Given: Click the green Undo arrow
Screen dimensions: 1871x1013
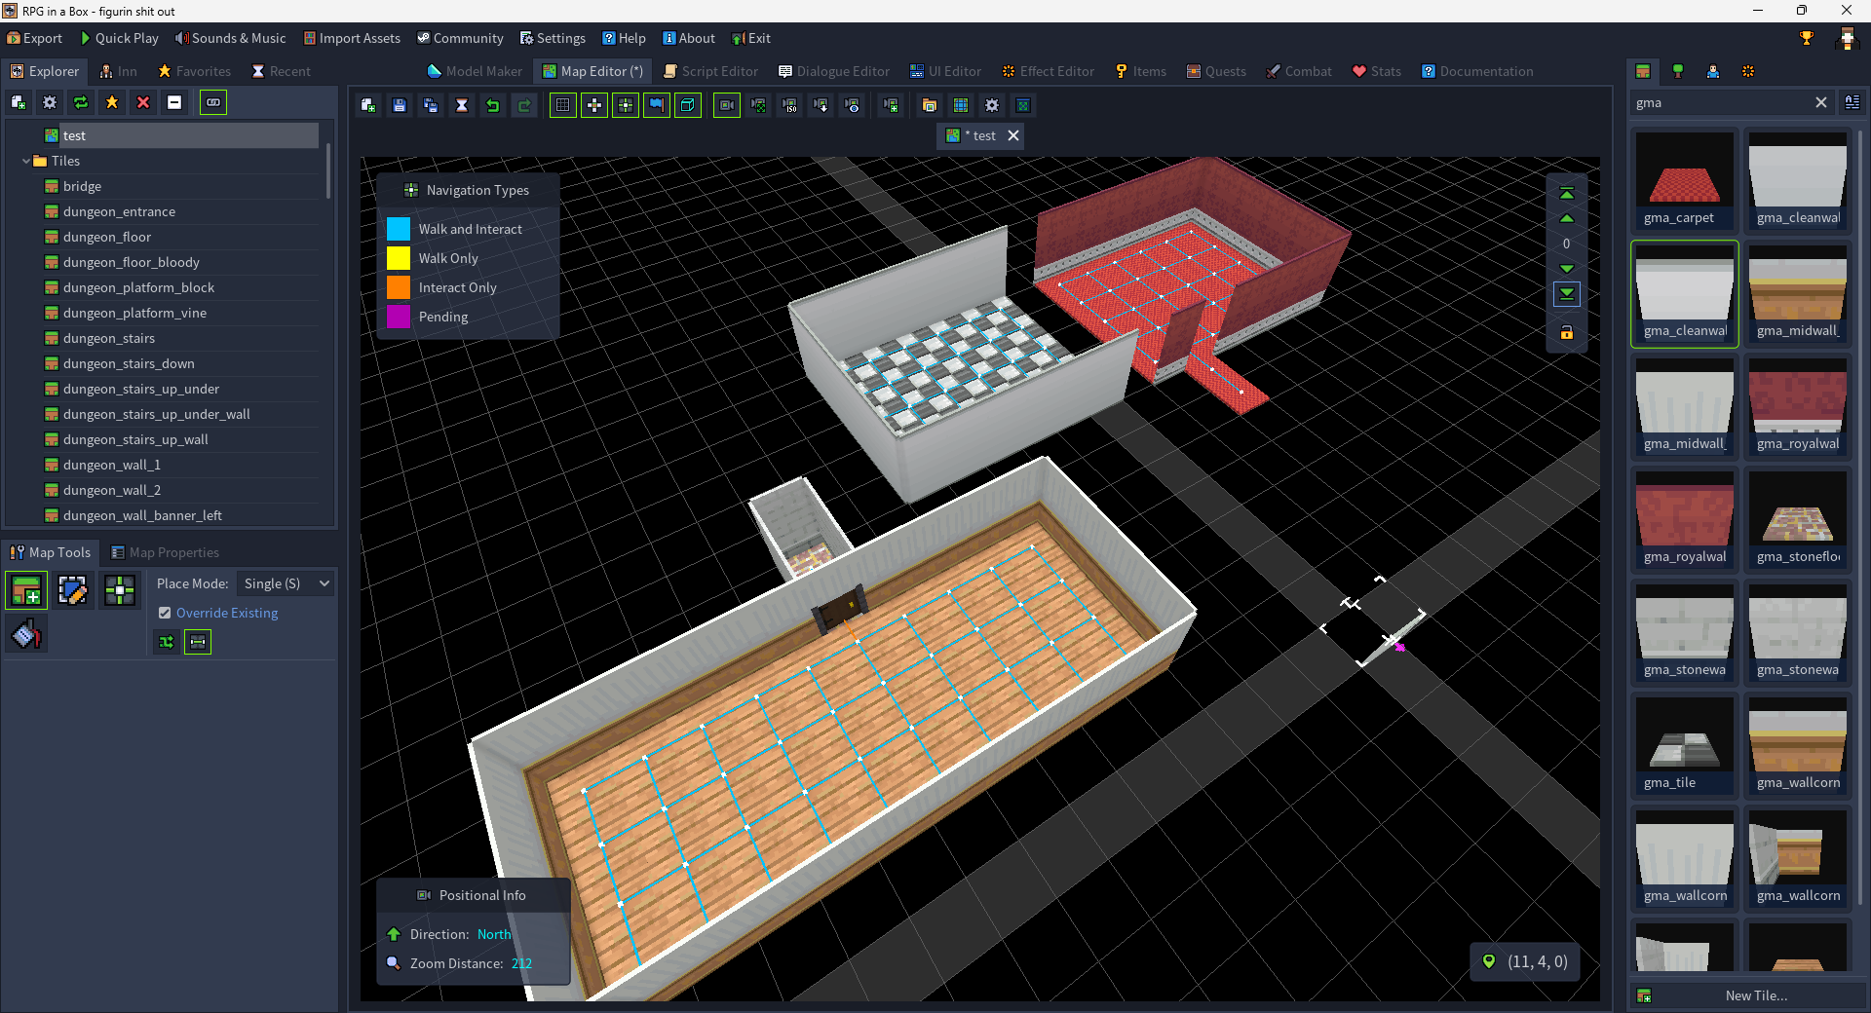Looking at the screenshot, I should pyautogui.click(x=493, y=105).
